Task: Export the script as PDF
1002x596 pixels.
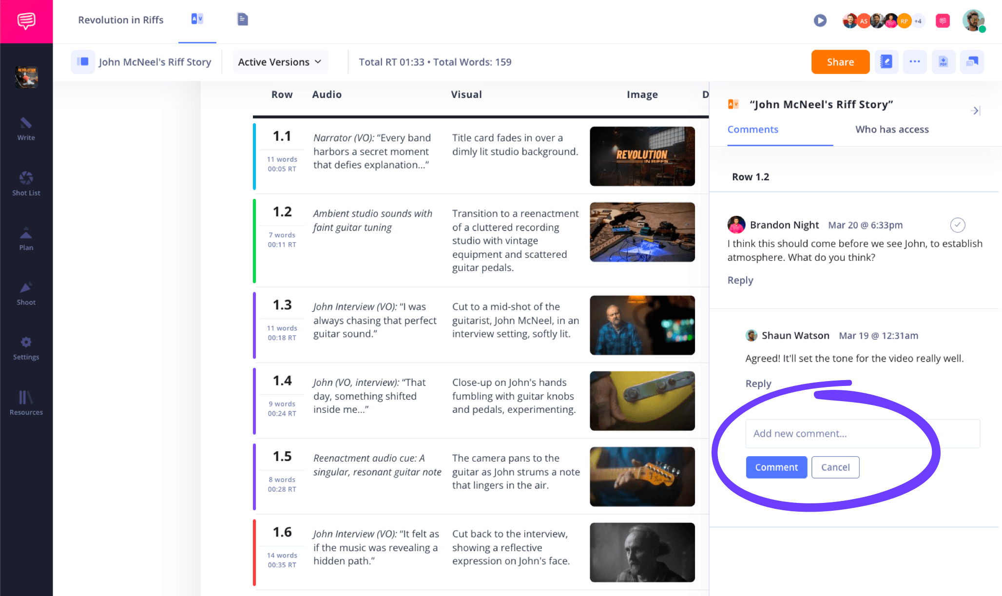Action: pyautogui.click(x=944, y=62)
